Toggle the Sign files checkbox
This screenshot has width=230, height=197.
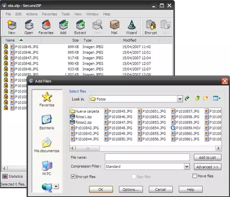[x=134, y=177]
